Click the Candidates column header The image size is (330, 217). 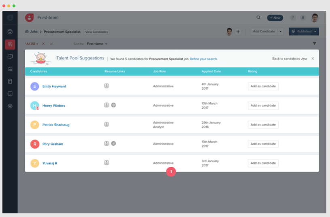point(38,71)
